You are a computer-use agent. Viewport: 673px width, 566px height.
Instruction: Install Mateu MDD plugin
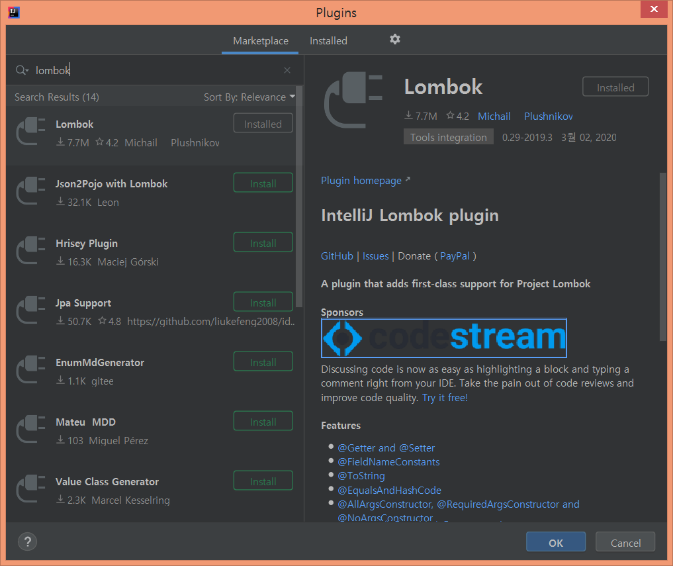click(x=263, y=422)
